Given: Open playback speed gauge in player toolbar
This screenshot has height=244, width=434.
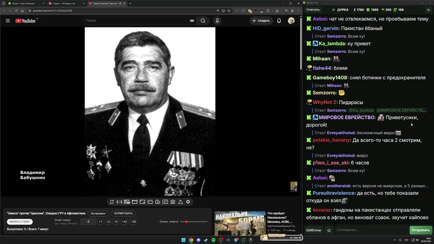Looking at the screenshot, I should (x=157, y=202).
